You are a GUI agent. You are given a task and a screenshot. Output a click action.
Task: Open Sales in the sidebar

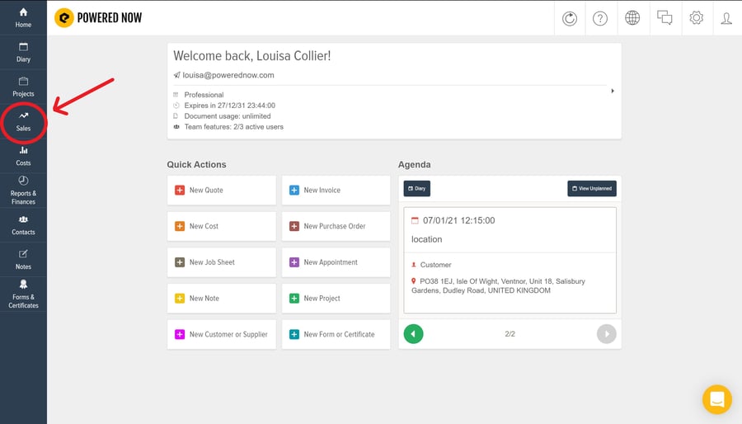[23, 121]
